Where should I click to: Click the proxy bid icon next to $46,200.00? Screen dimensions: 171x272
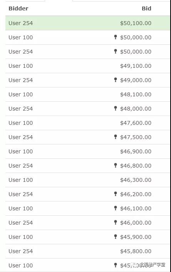(x=116, y=193)
